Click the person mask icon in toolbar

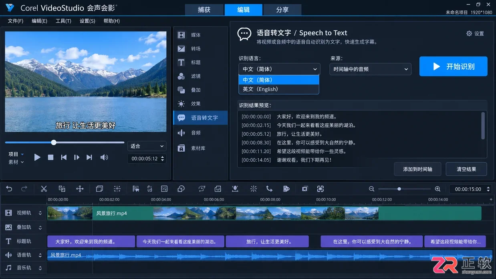pos(235,189)
